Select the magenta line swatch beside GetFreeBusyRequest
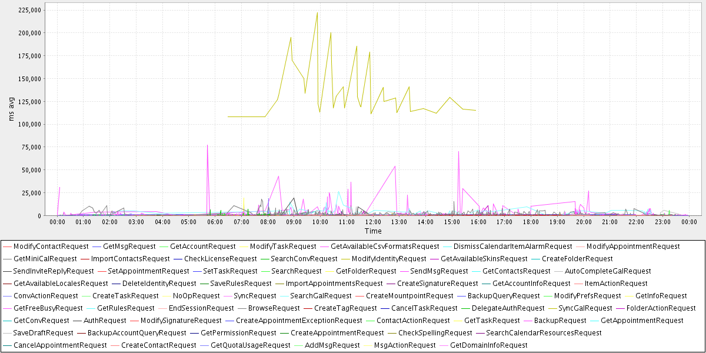 [x=7, y=308]
